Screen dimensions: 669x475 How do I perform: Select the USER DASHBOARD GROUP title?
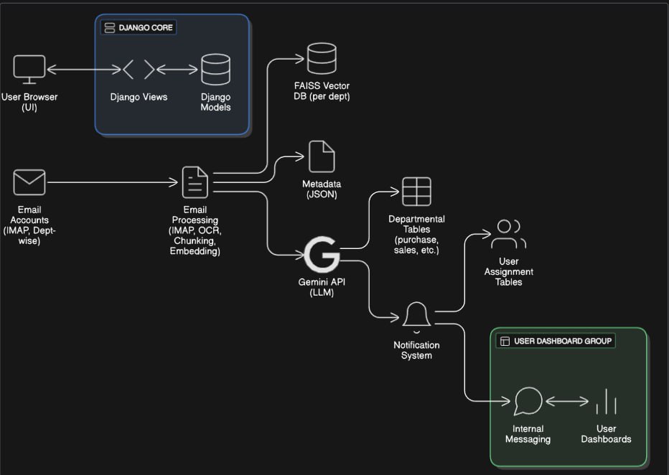click(x=563, y=341)
